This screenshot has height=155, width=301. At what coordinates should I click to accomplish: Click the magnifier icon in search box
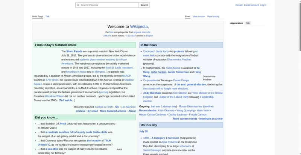pos(78,5)
